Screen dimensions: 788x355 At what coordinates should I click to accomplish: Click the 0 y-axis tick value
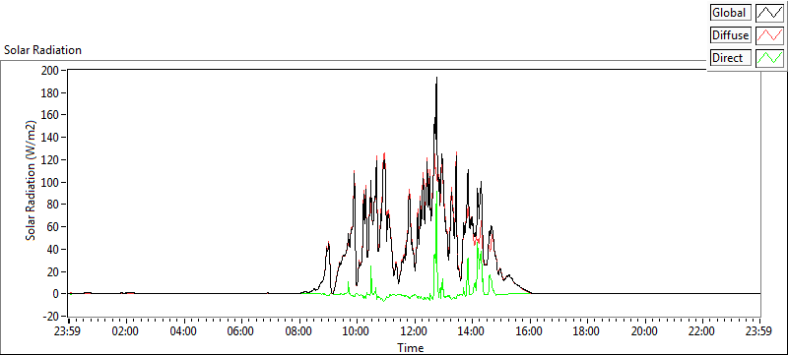(56, 294)
